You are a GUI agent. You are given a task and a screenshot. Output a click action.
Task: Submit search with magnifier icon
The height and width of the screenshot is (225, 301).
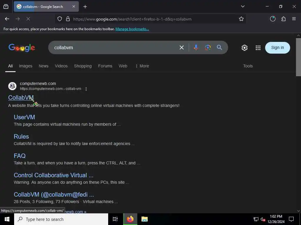tap(219, 47)
